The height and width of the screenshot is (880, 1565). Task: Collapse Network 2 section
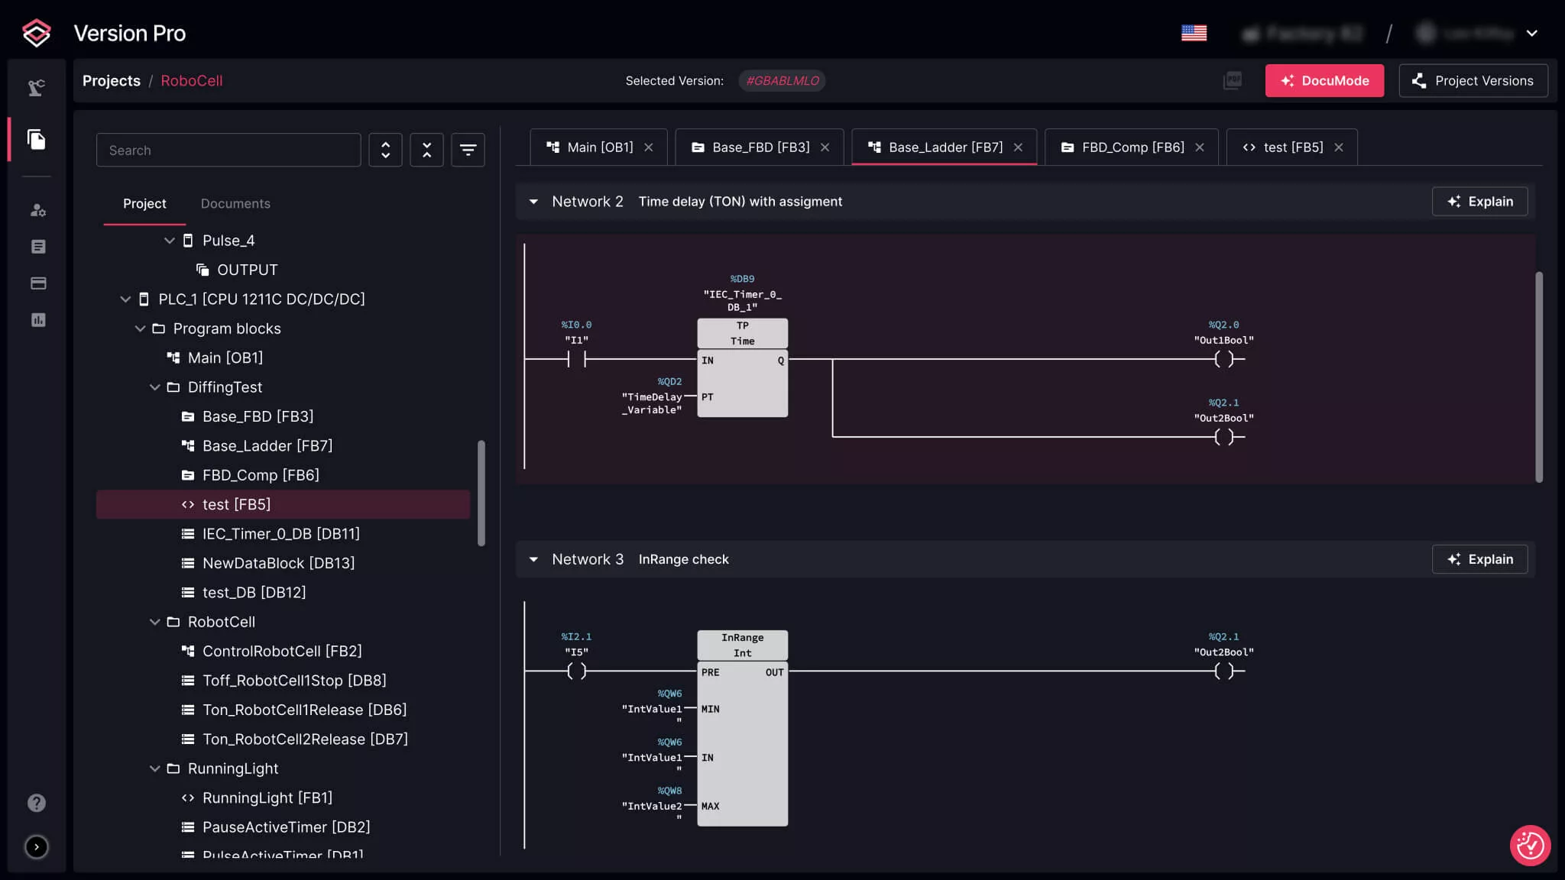[x=533, y=202]
